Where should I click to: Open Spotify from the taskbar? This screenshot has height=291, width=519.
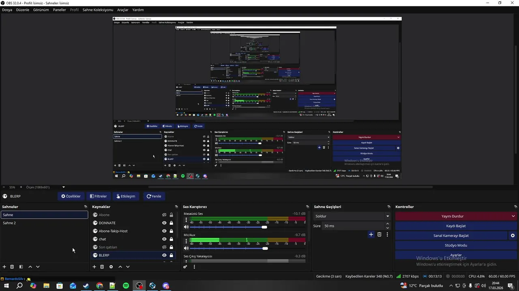pyautogui.click(x=126, y=286)
